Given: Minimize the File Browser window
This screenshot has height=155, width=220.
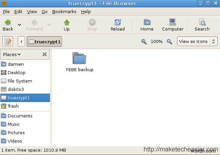Looking at the screenshot, I should (200, 3).
